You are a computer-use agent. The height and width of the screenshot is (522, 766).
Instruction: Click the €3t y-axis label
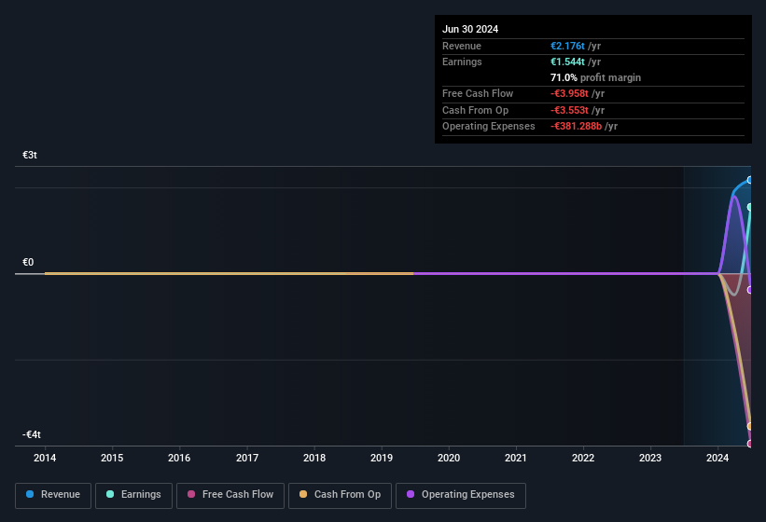point(30,155)
